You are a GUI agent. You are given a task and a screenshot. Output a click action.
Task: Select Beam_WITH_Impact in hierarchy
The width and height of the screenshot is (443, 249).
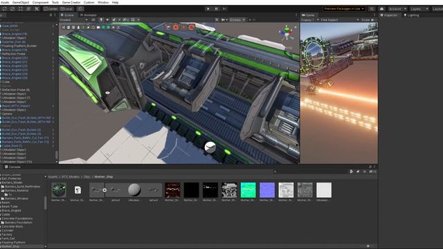16,106
